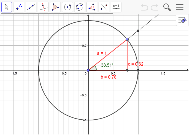Image resolution: width=189 pixels, height=135 pixels.
Task: Click the blue point on the circle
Action: click(127, 39)
